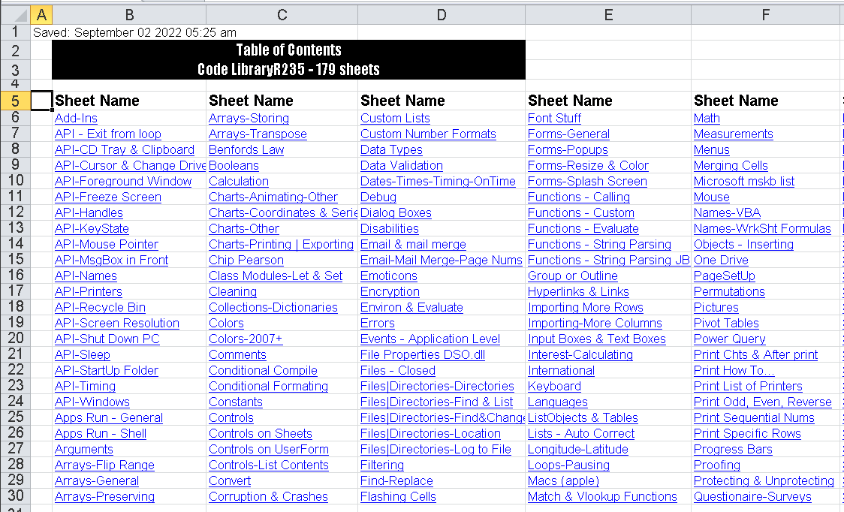
Task: Open the Colors-2007+ link
Action: tap(246, 339)
